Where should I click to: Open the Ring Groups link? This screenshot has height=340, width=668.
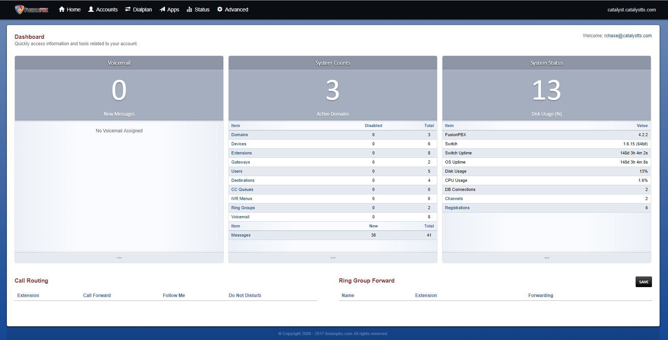tap(243, 208)
